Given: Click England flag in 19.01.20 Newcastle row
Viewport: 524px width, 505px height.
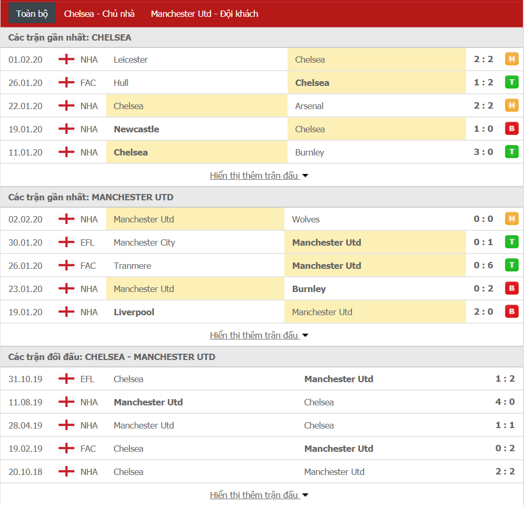Looking at the screenshot, I should (66, 129).
